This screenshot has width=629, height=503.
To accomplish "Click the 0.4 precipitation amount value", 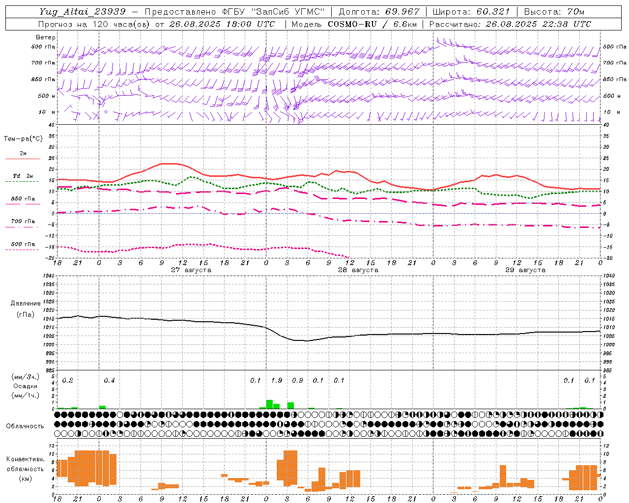I will click(109, 381).
